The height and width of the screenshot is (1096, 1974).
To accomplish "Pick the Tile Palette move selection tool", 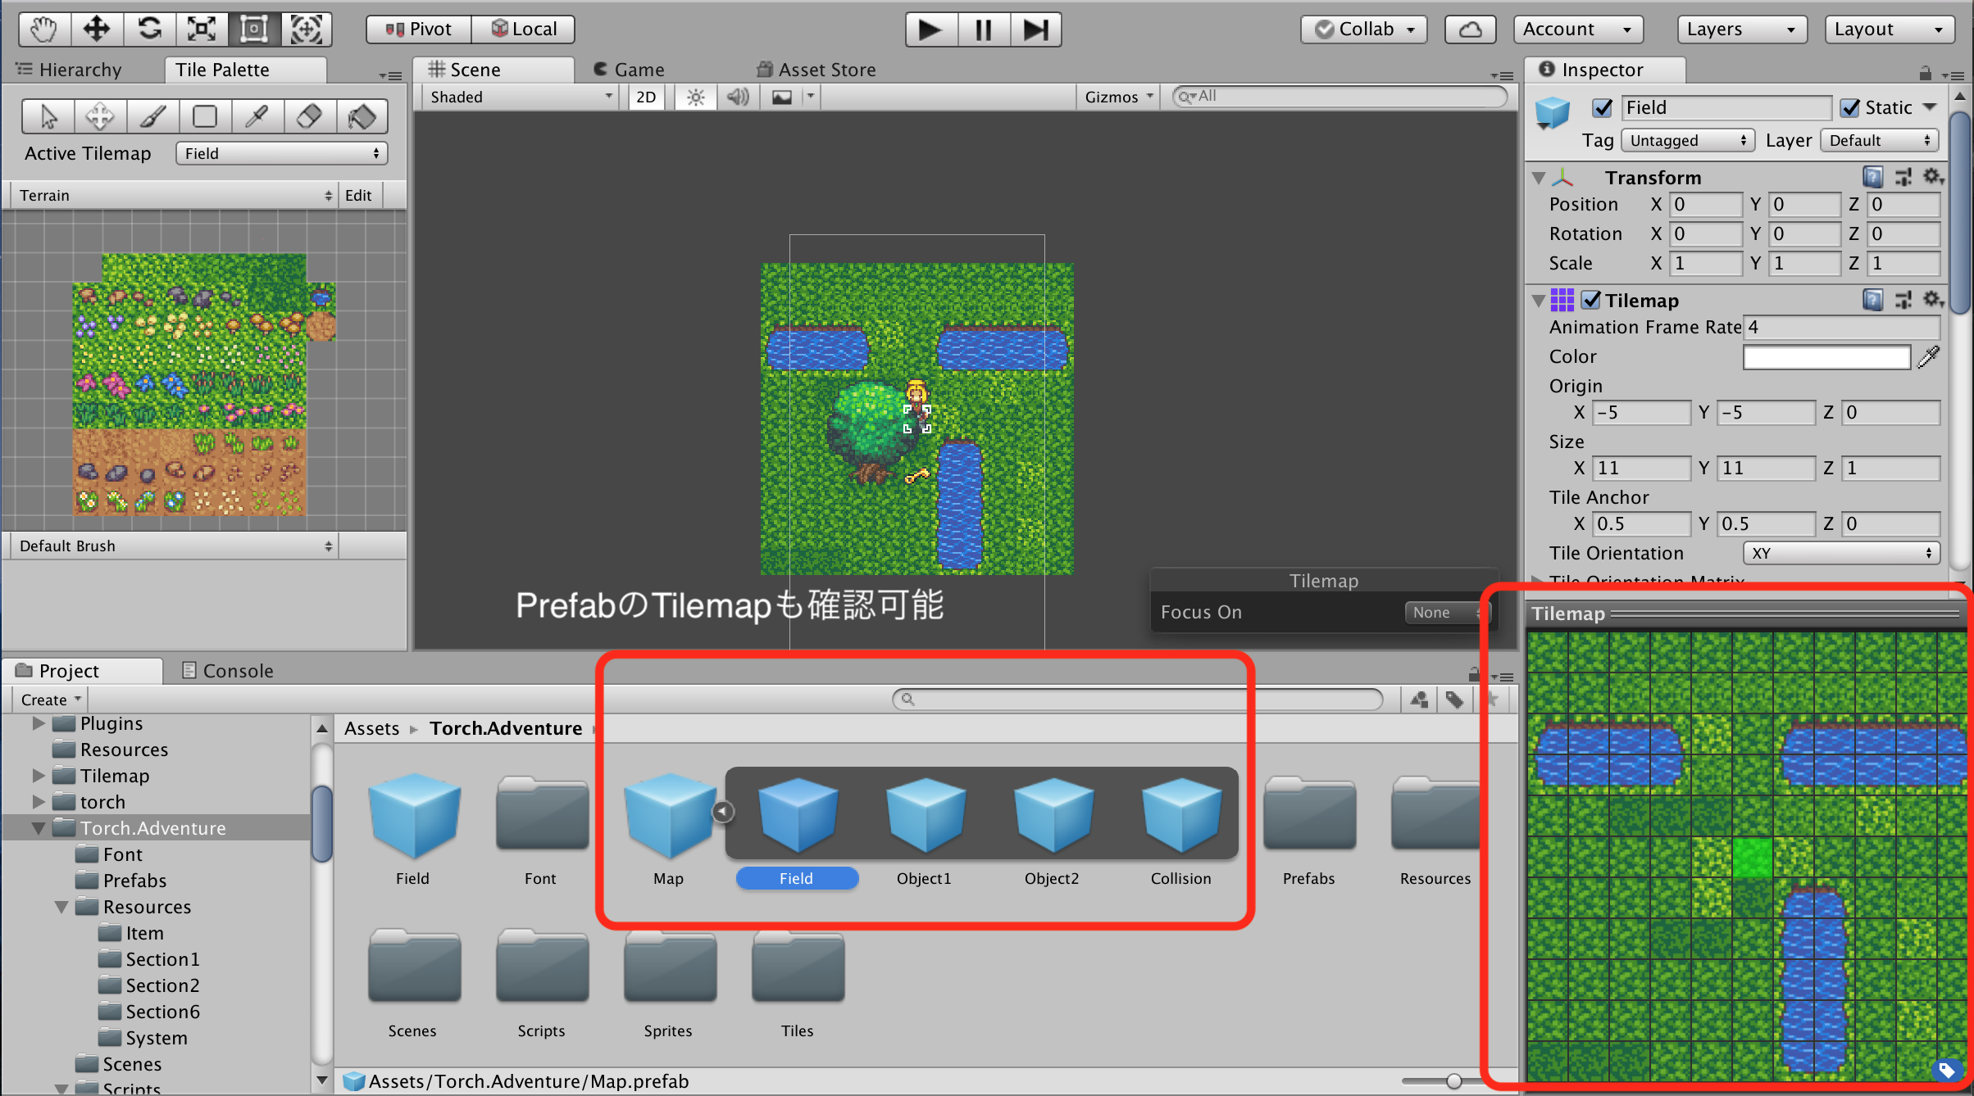I will tap(100, 116).
